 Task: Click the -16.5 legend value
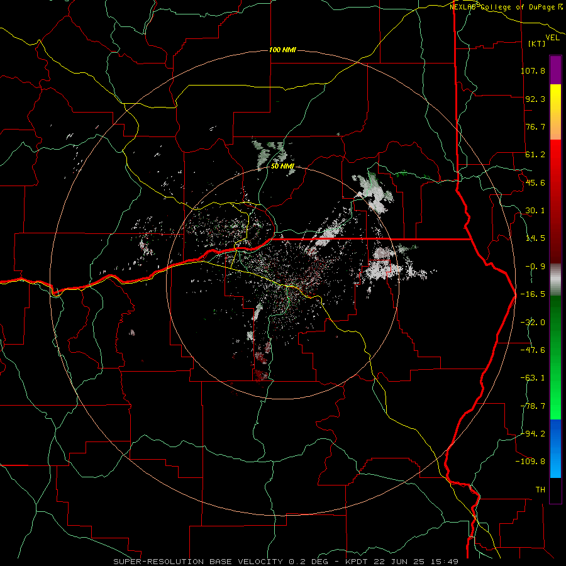tap(533, 294)
